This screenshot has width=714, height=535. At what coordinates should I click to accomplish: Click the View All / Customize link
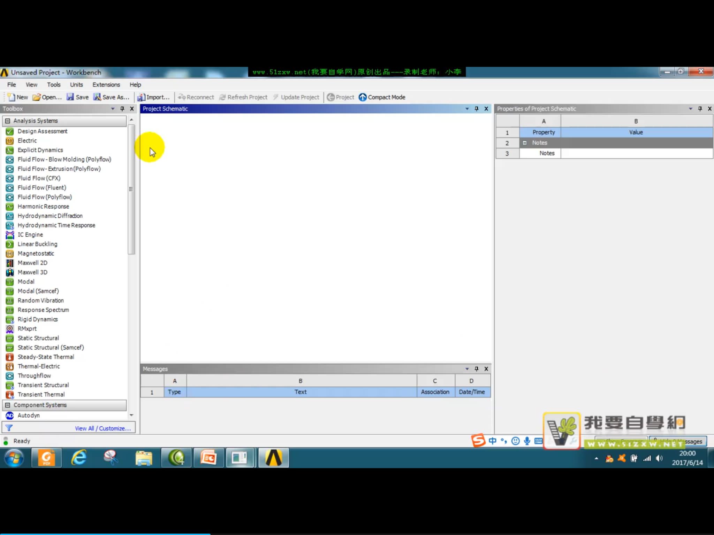103,428
